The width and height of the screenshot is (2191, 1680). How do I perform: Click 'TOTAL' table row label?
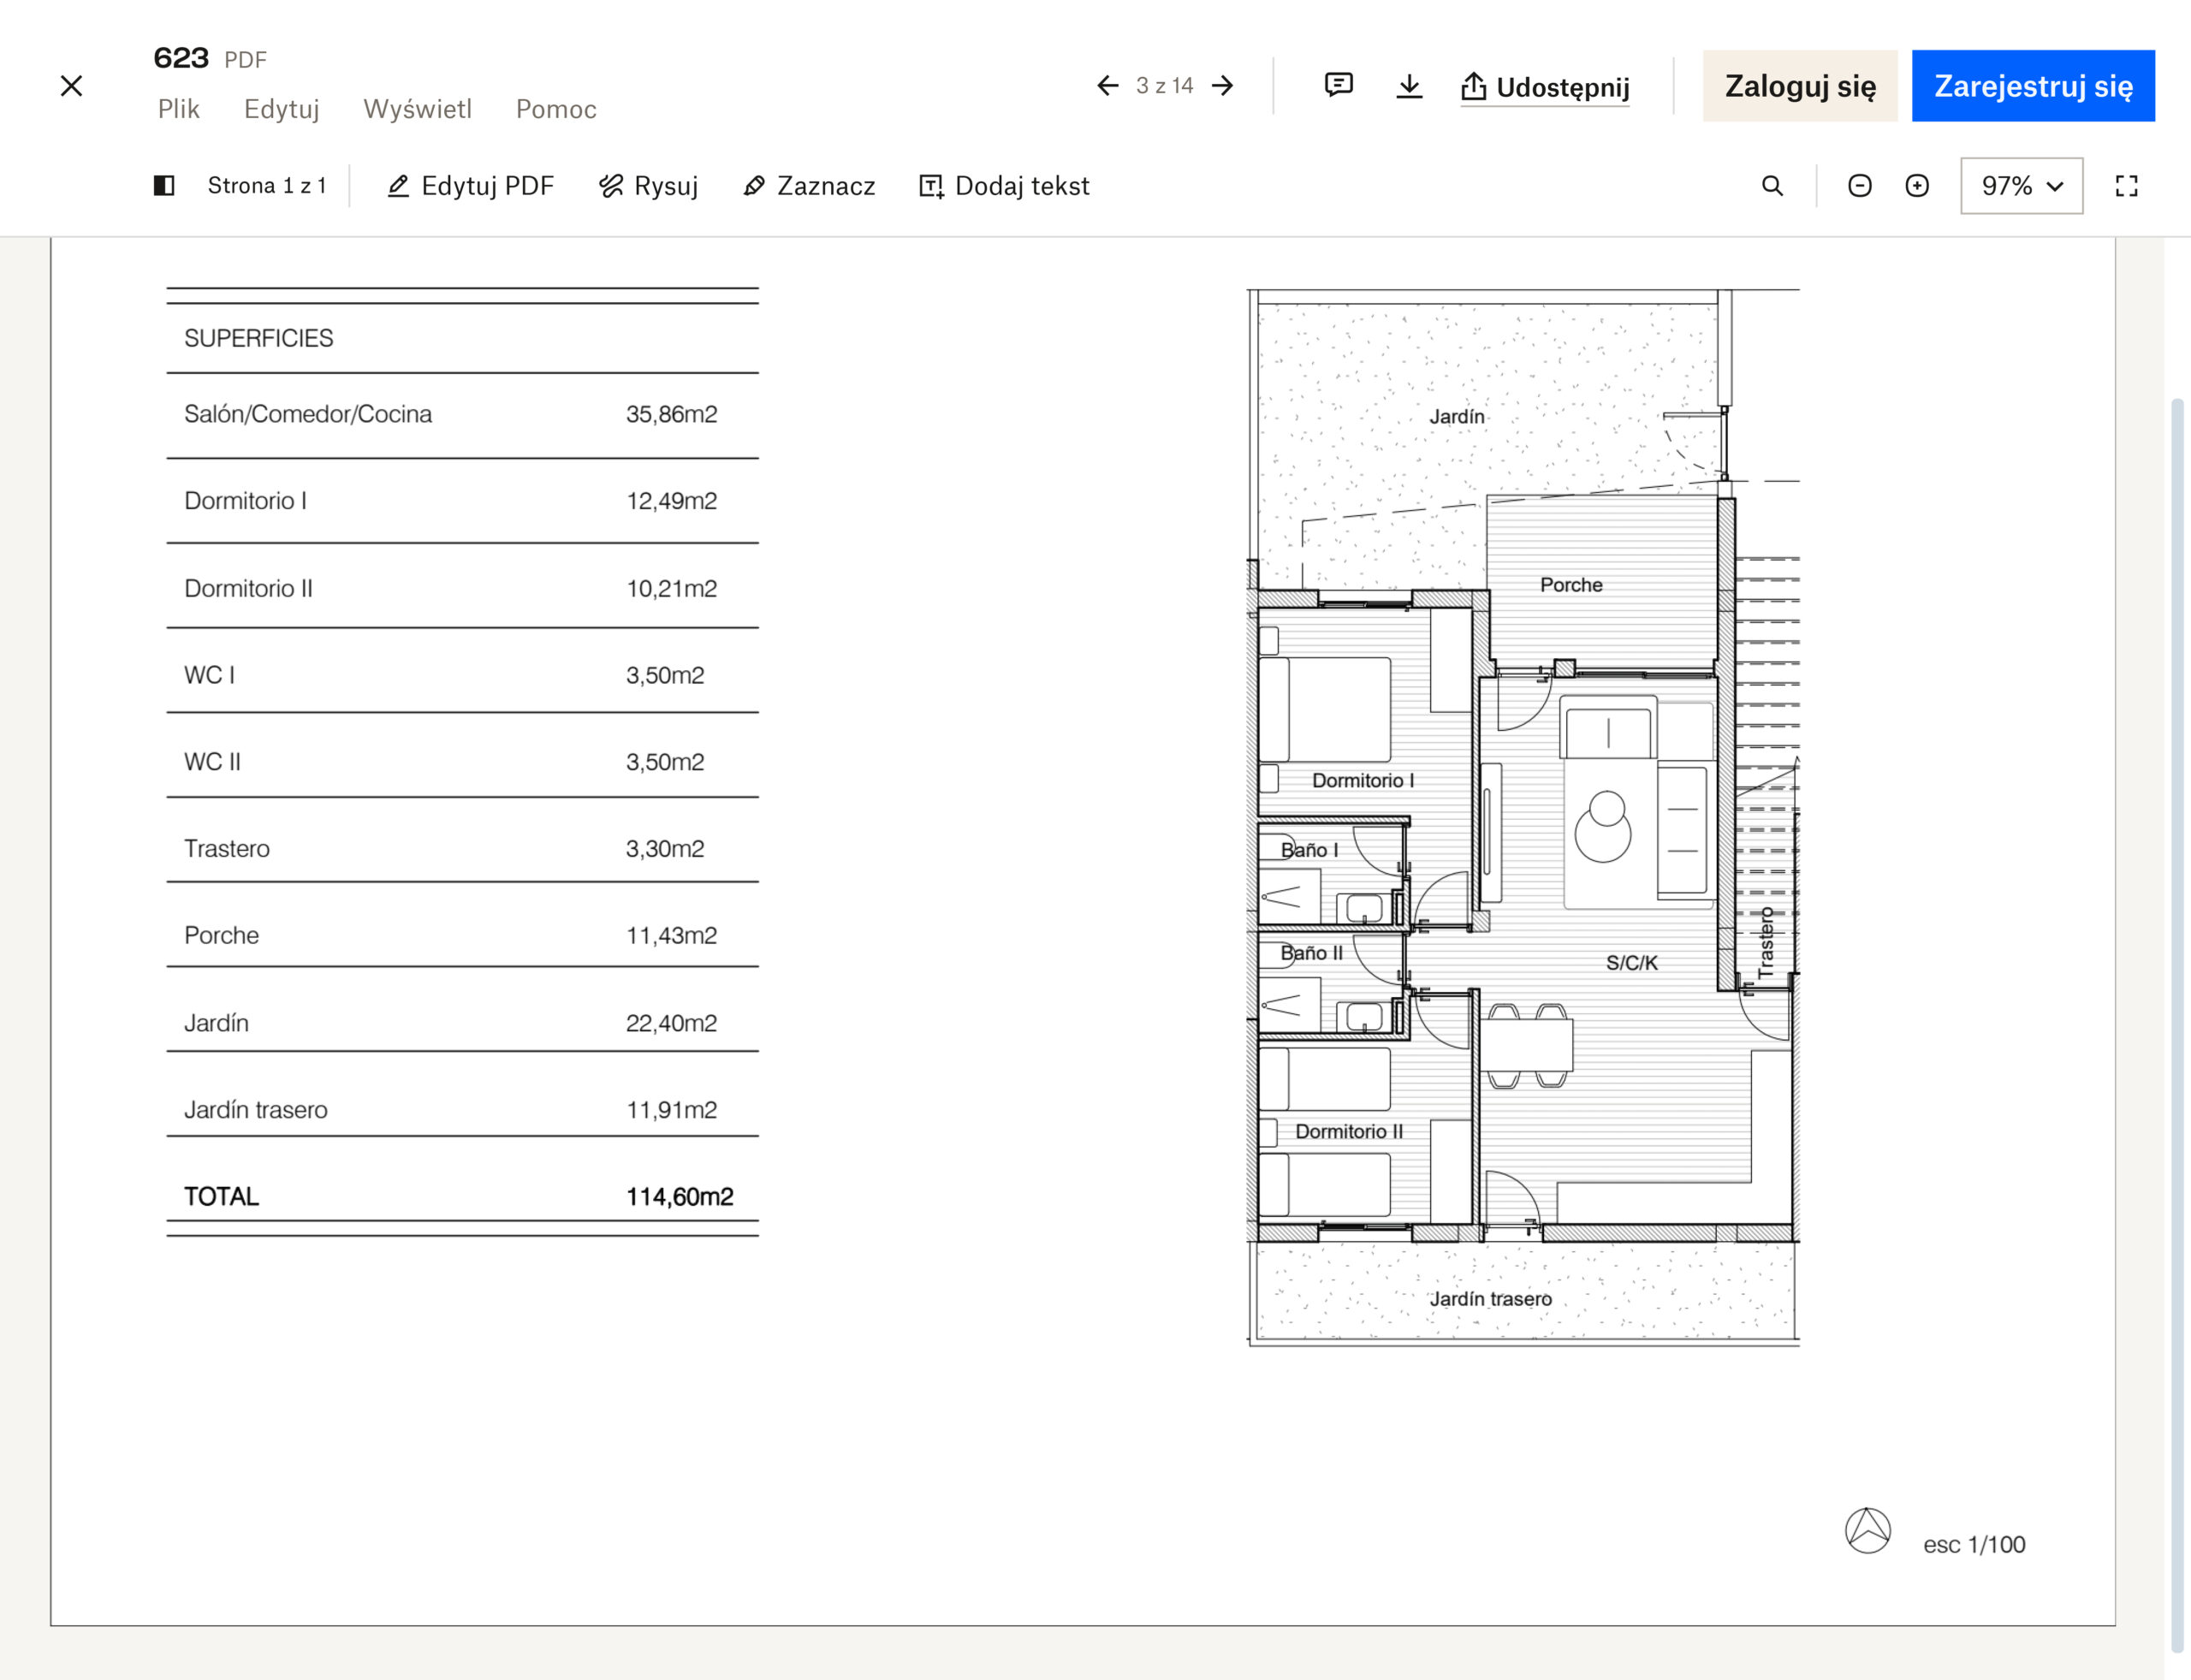click(221, 1197)
